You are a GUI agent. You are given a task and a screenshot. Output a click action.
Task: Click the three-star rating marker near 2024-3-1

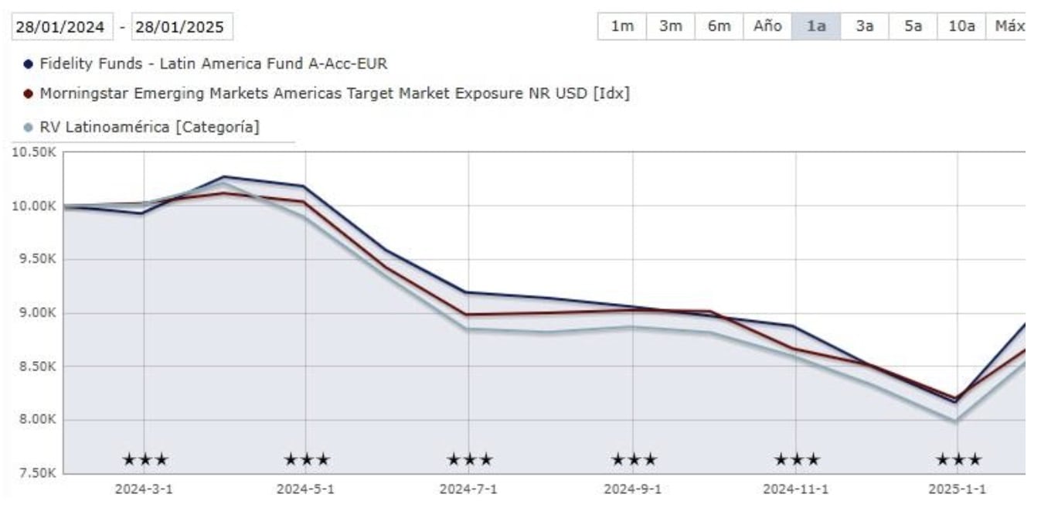tap(145, 459)
